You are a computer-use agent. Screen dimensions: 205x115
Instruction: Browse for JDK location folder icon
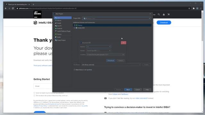click(x=123, y=55)
